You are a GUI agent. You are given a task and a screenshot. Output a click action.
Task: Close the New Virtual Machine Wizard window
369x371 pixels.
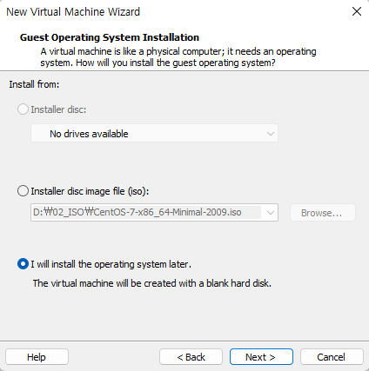coord(357,11)
